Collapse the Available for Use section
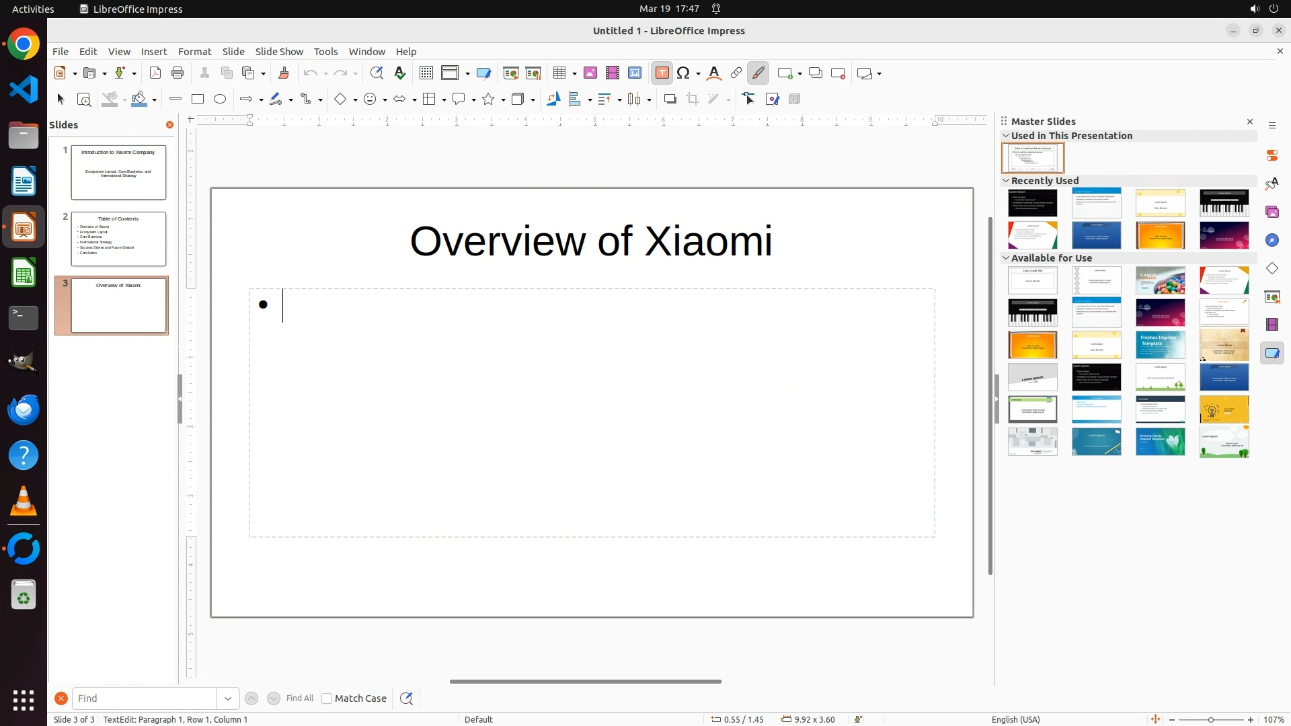 click(1006, 258)
